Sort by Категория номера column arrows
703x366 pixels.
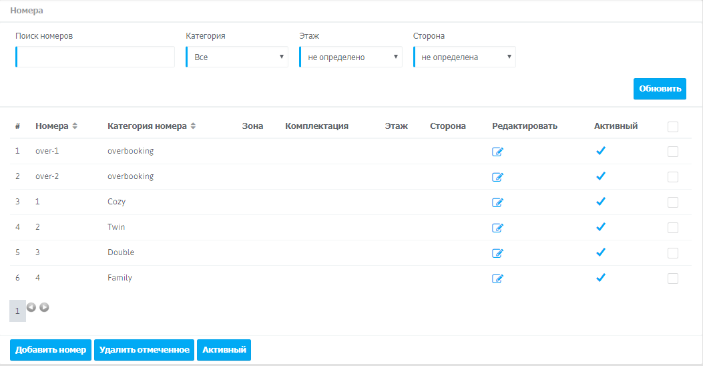(x=194, y=126)
